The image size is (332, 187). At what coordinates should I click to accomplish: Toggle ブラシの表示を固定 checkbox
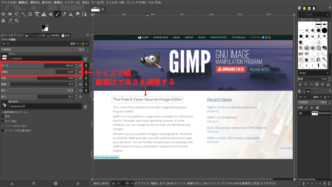(3, 126)
